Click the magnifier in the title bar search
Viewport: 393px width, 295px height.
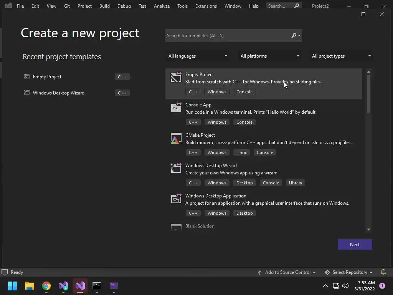pos(297,5)
